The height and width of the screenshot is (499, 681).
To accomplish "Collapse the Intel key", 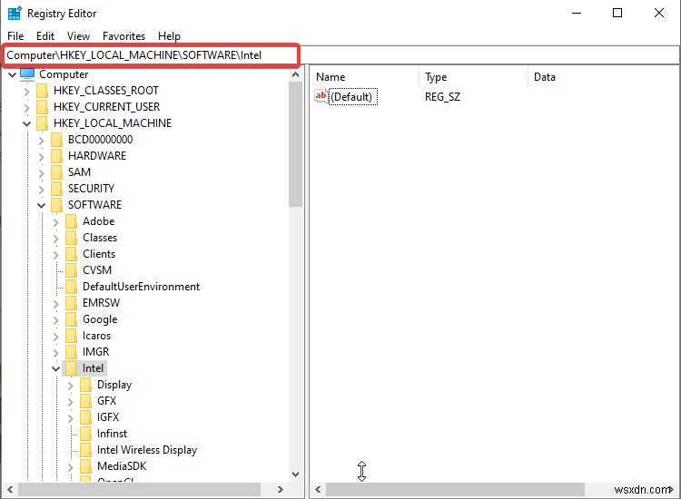I will click(x=55, y=369).
